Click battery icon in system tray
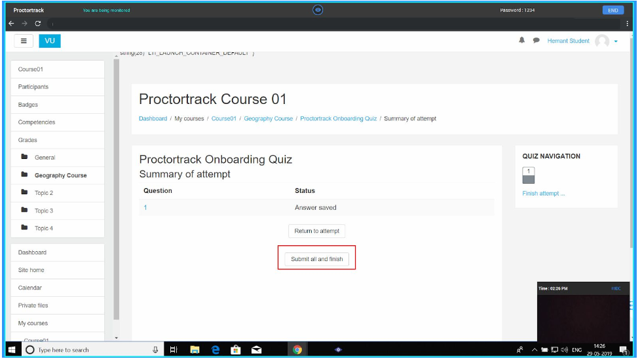 coord(544,350)
